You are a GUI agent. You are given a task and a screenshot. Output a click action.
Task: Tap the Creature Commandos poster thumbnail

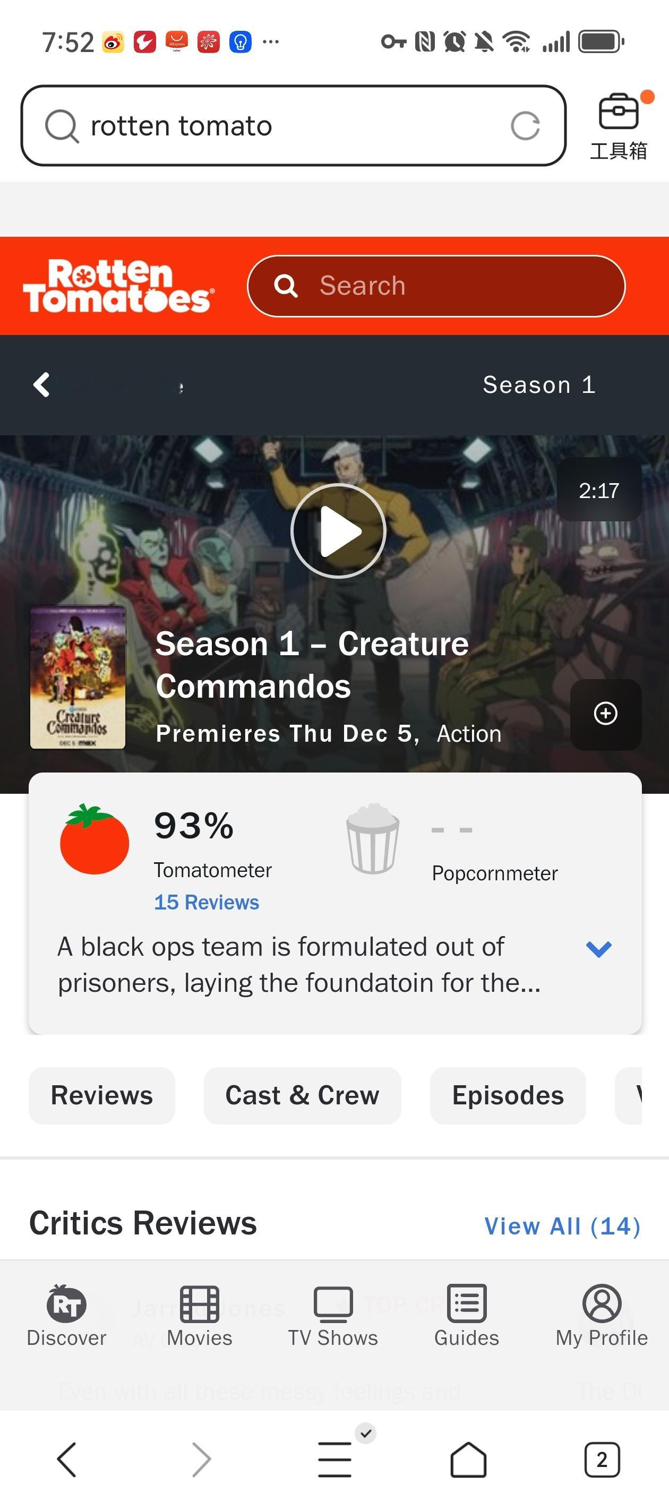tap(78, 677)
